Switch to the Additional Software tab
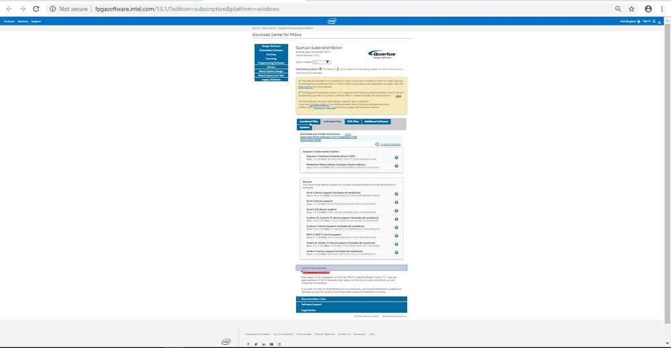The height and width of the screenshot is (348, 671). click(x=376, y=121)
